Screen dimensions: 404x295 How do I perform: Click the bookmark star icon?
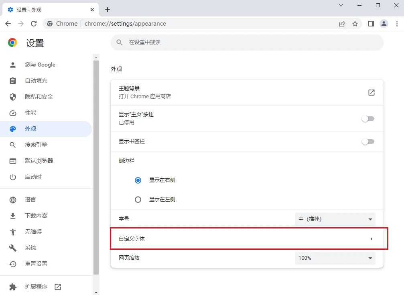[x=355, y=24]
